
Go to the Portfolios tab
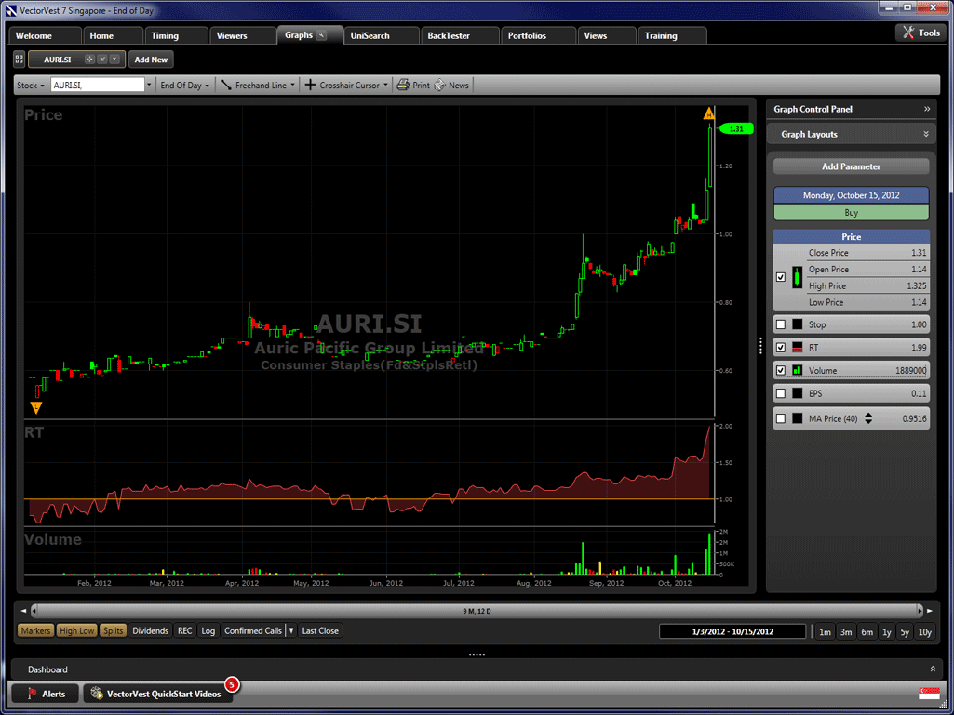[x=527, y=35]
